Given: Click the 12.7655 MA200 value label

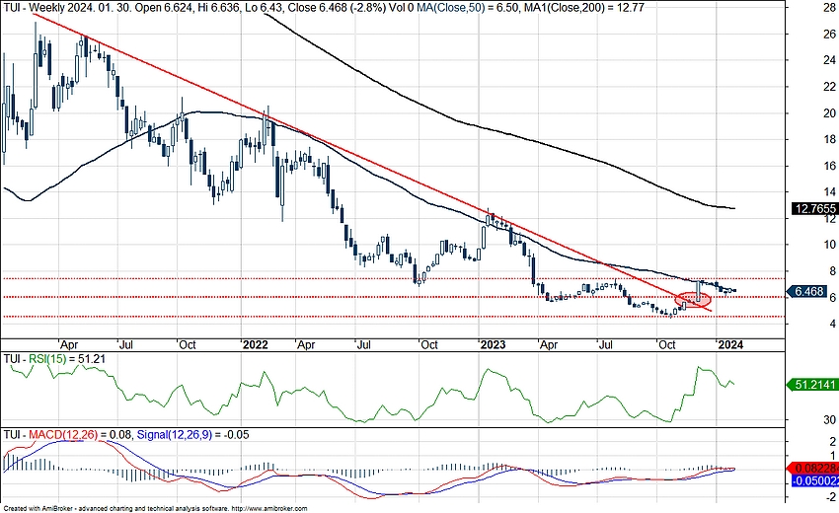Looking at the screenshot, I should click(814, 208).
